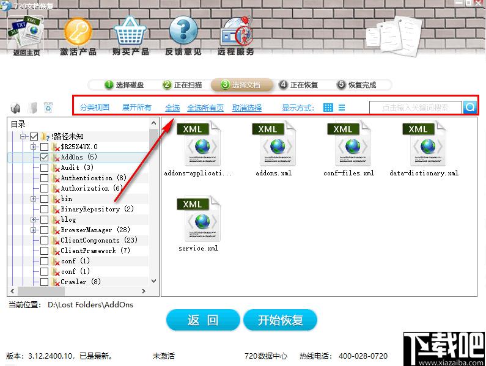Expand the blog folder node
Viewport: 486px width, 366px height.
click(x=34, y=219)
